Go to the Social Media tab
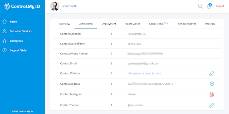 click(x=157, y=24)
